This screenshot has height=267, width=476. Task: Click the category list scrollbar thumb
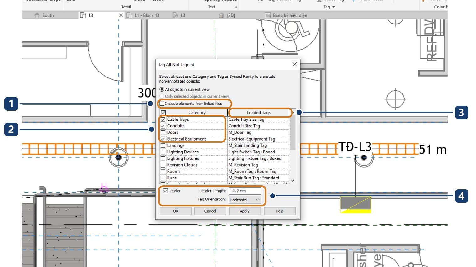[x=292, y=132]
